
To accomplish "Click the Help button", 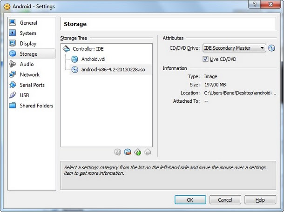I will (x=260, y=200).
